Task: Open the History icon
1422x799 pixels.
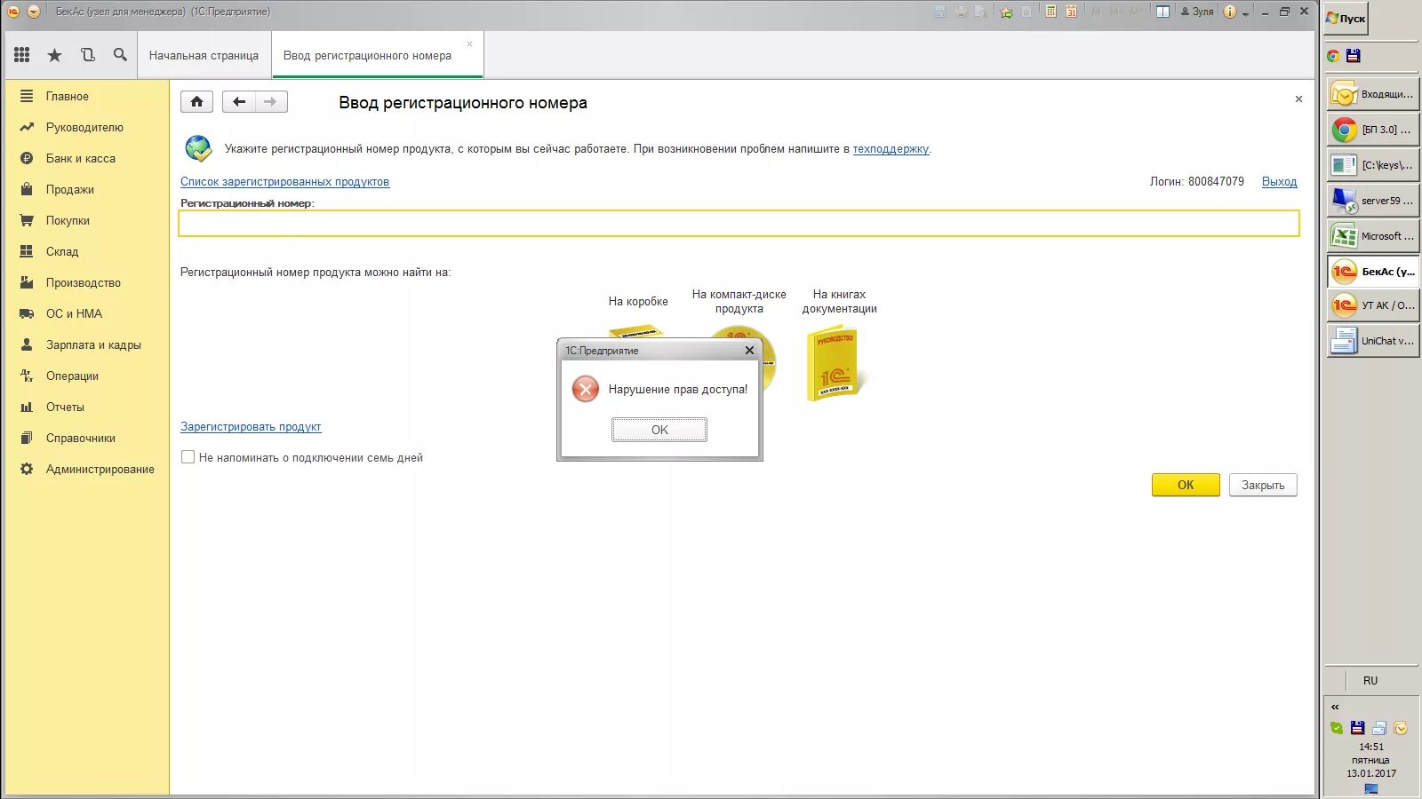Action: [87, 55]
